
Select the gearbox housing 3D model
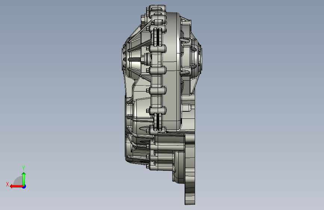[162, 105]
